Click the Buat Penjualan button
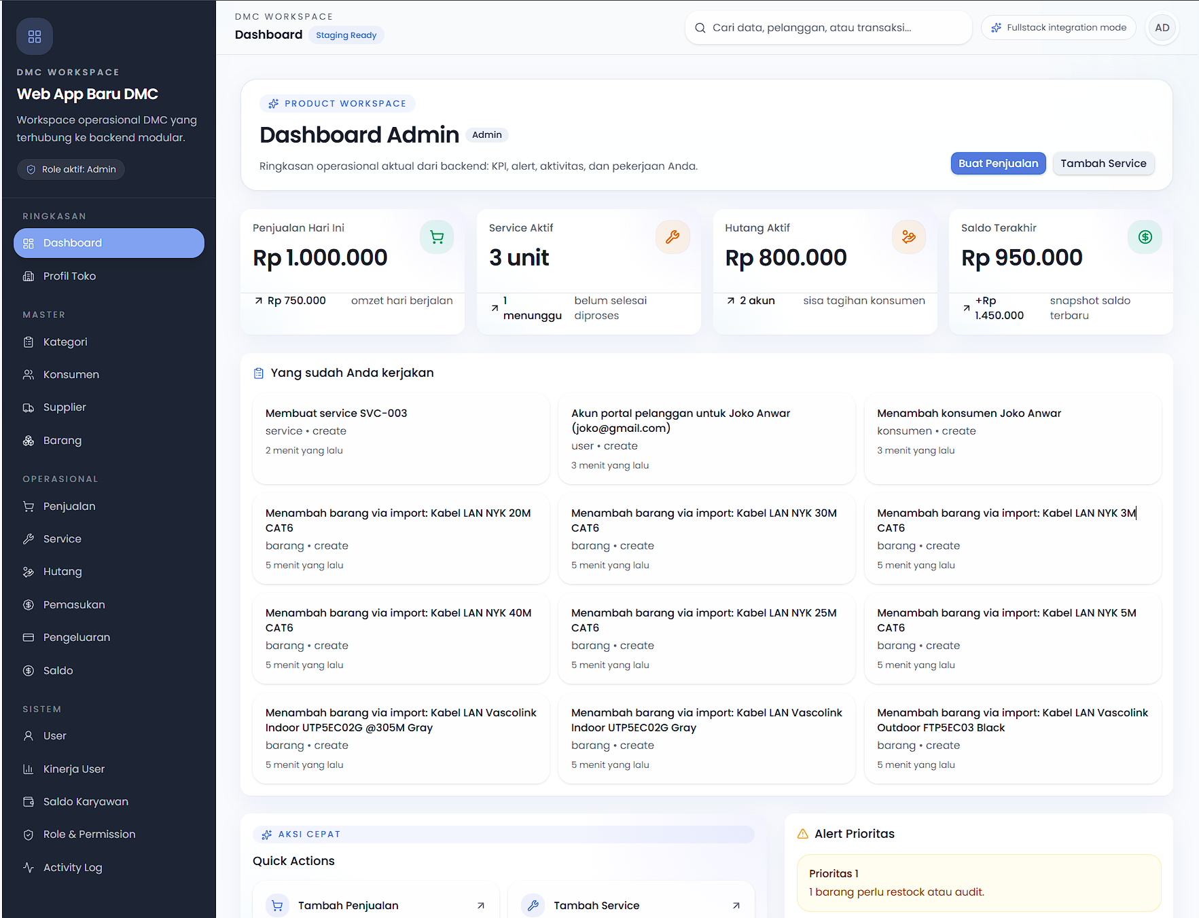The width and height of the screenshot is (1199, 918). point(998,164)
